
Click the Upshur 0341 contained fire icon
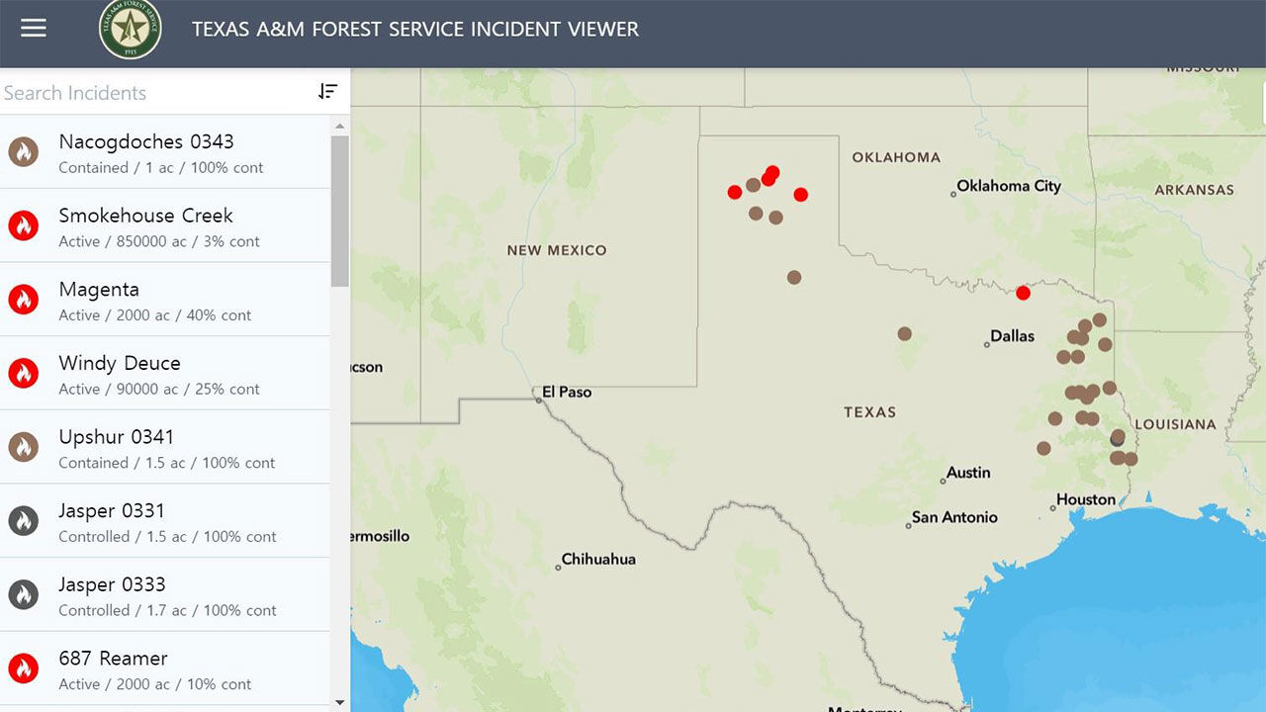tap(24, 447)
